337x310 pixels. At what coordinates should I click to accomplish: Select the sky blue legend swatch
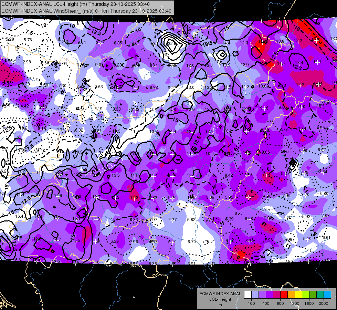[327, 294]
